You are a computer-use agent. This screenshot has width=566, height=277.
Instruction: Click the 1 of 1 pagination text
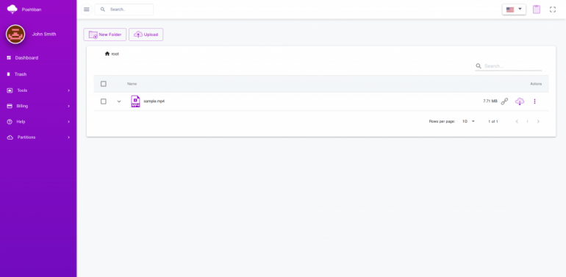tap(493, 121)
